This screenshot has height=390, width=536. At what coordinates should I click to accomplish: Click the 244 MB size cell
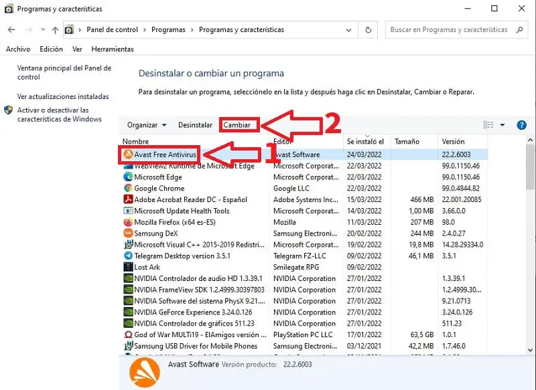(x=422, y=233)
